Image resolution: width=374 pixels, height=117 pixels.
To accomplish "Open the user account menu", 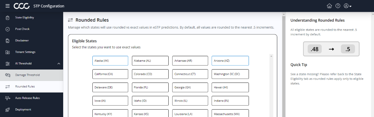I will click(x=348, y=6).
